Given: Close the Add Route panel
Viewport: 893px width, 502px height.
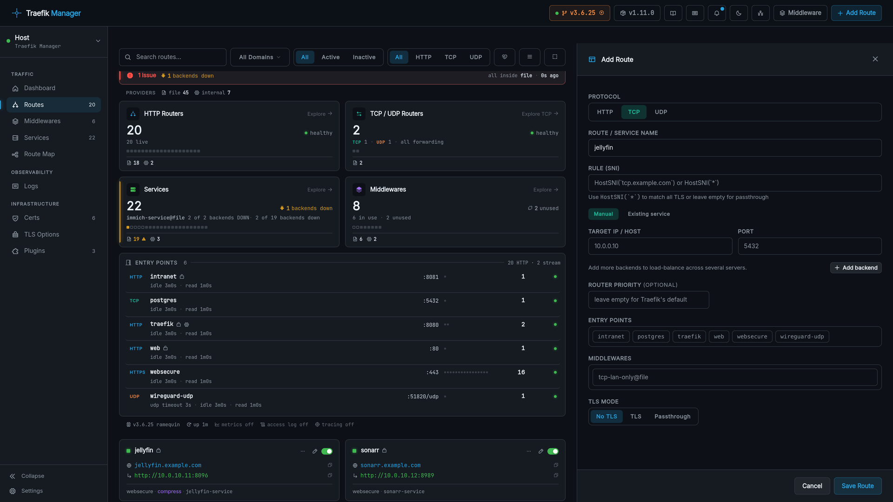Looking at the screenshot, I should click(x=875, y=59).
